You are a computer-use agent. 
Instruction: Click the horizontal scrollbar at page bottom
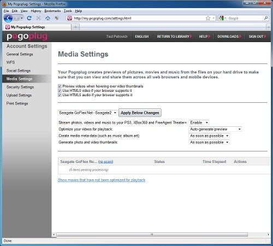click(152, 235)
